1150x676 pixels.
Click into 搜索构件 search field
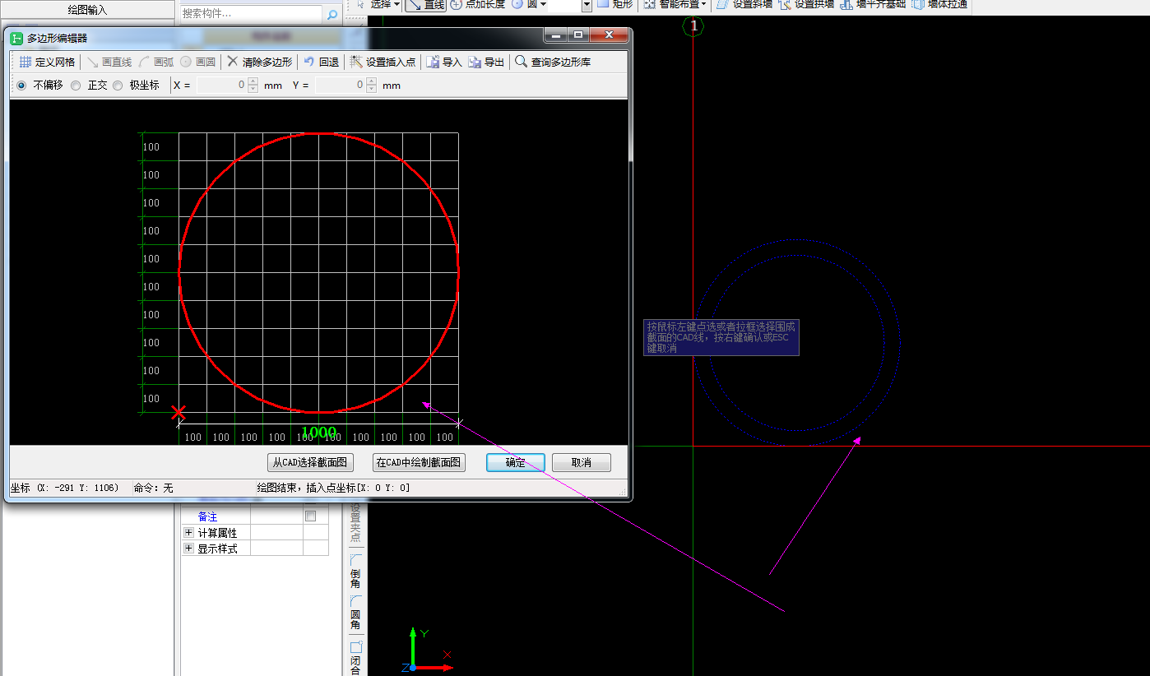(x=251, y=14)
